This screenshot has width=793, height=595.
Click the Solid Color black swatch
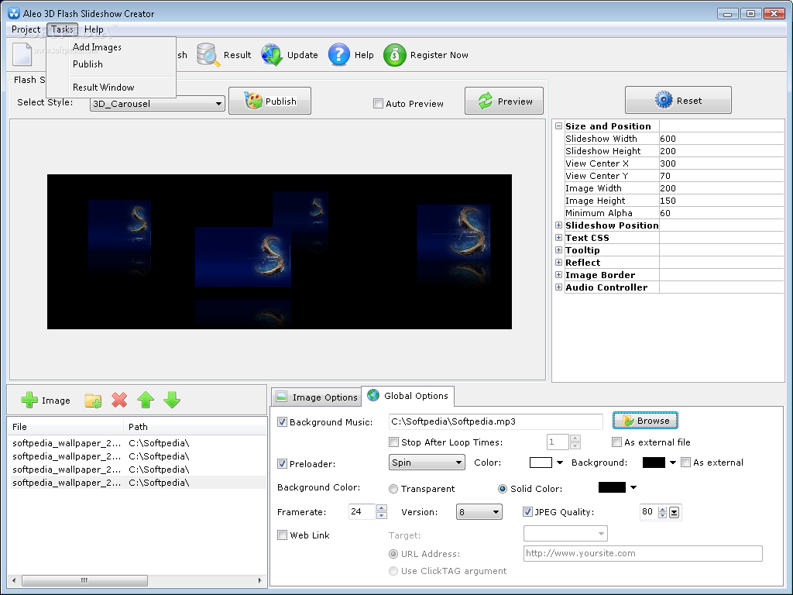click(x=612, y=487)
